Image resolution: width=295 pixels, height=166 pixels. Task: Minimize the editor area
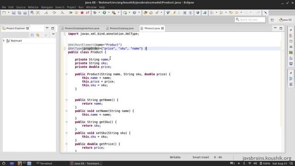(275, 28)
